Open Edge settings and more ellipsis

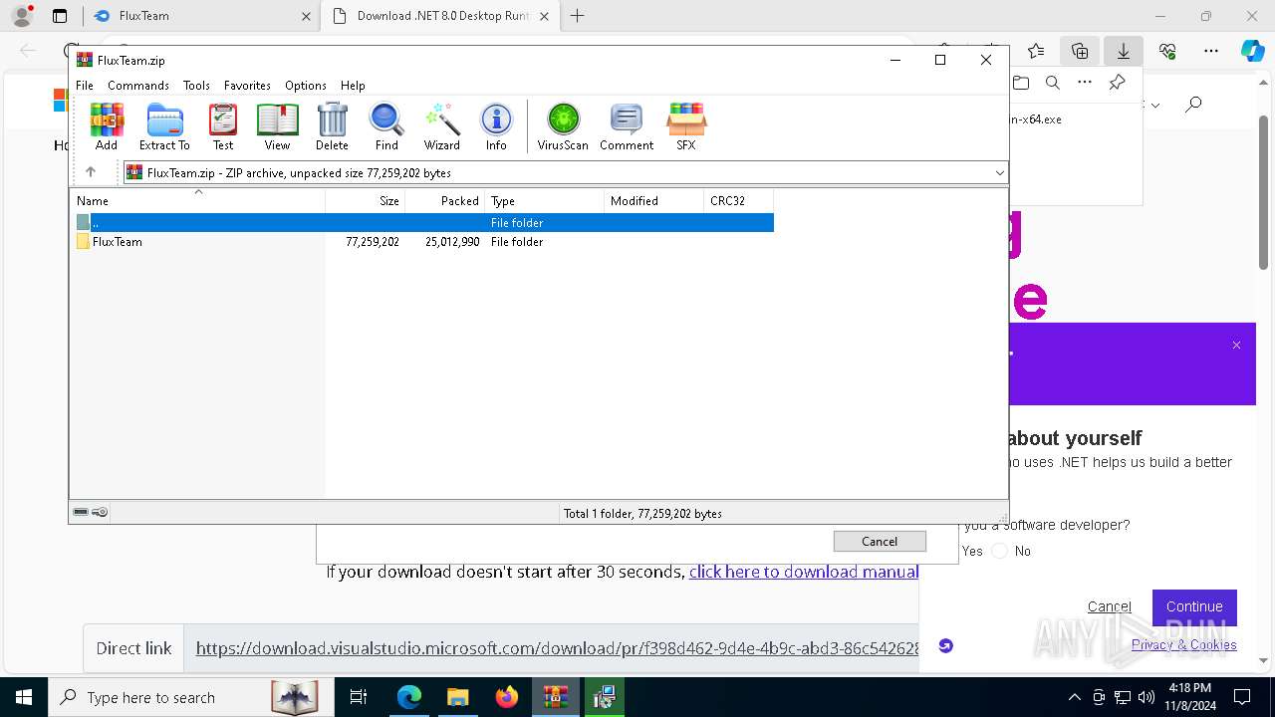click(x=1211, y=51)
